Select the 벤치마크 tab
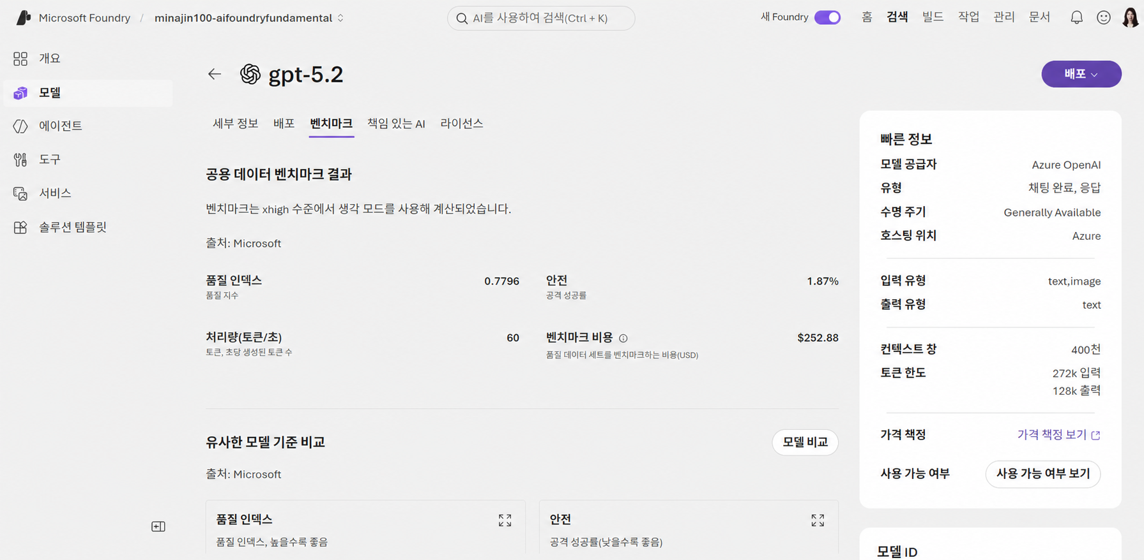Screen dimensions: 1144x560 331,124
